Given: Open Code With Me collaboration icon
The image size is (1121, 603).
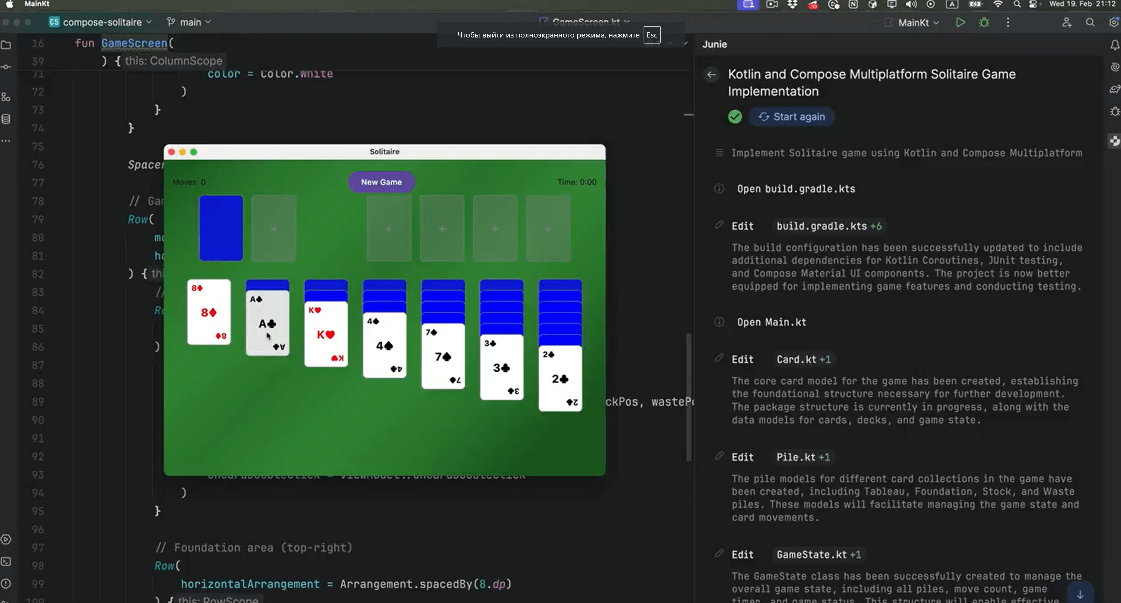Looking at the screenshot, I should (1067, 22).
